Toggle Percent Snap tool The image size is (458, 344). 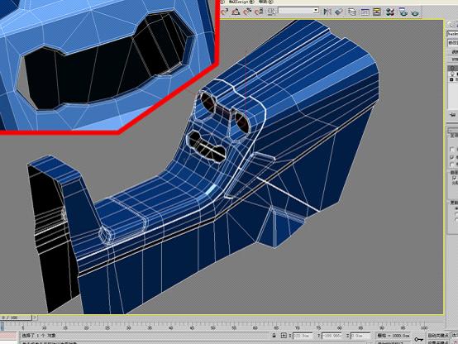(x=247, y=12)
